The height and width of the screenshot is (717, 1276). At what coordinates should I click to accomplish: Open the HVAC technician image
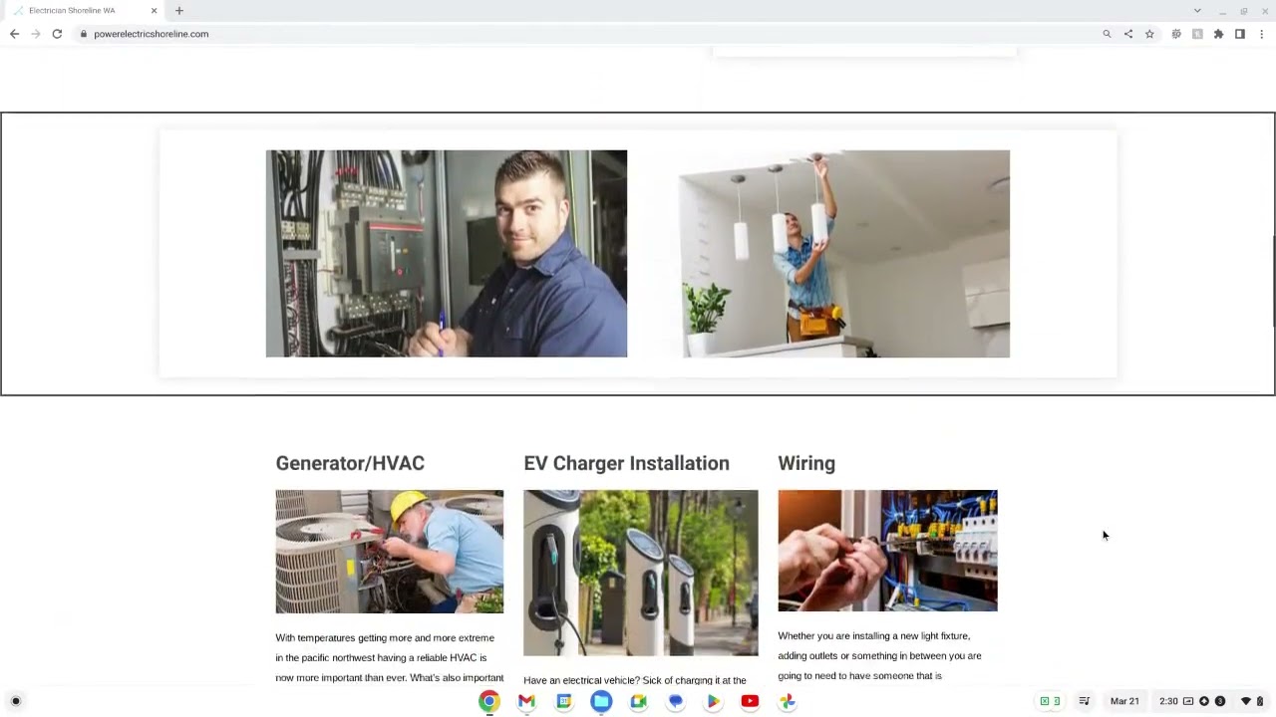pos(390,552)
